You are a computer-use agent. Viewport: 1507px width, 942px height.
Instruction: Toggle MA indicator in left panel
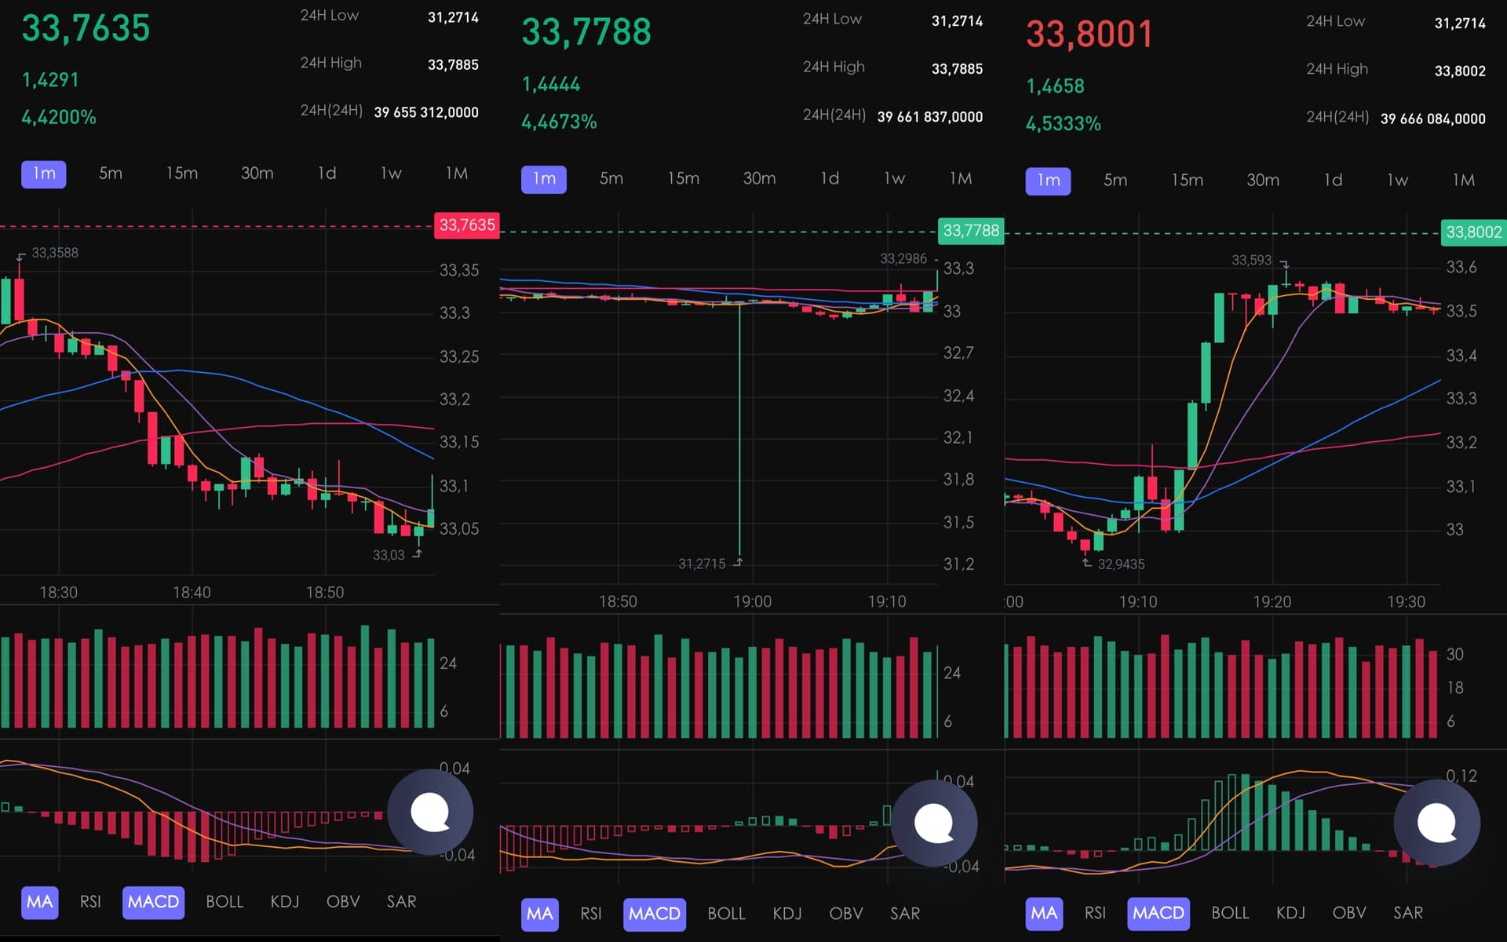tap(39, 901)
